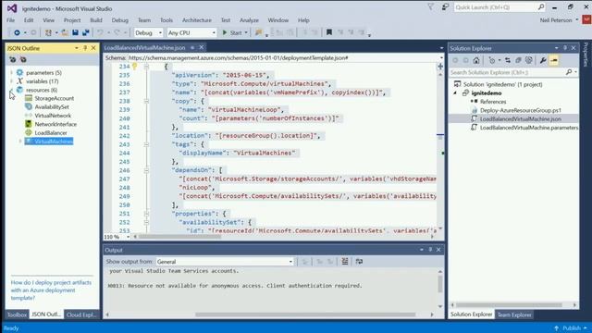592x333 pixels.
Task: Click the Find in Files toolbar icon
Action: pos(259,33)
